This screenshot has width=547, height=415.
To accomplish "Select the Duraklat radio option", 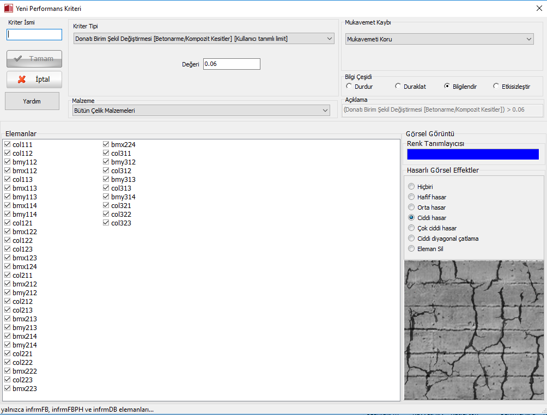I will [398, 86].
